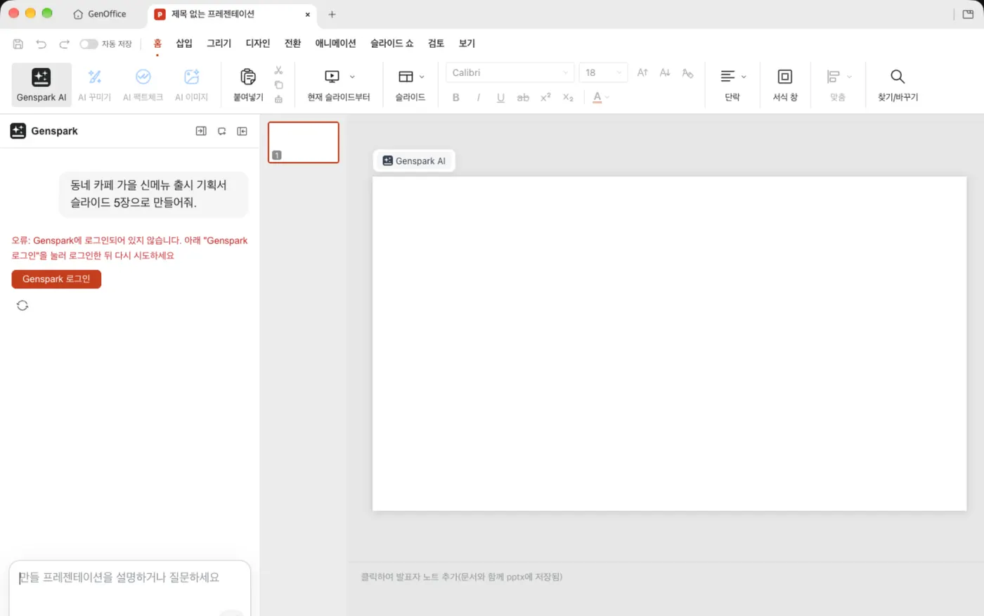
Task: Open 찾기/바꾸기 search tool
Action: [x=898, y=84]
